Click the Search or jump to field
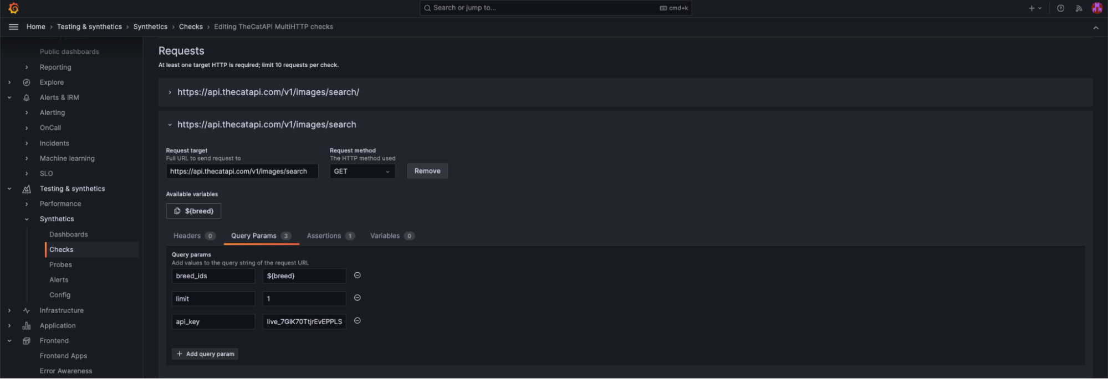1108x379 pixels. (x=556, y=8)
